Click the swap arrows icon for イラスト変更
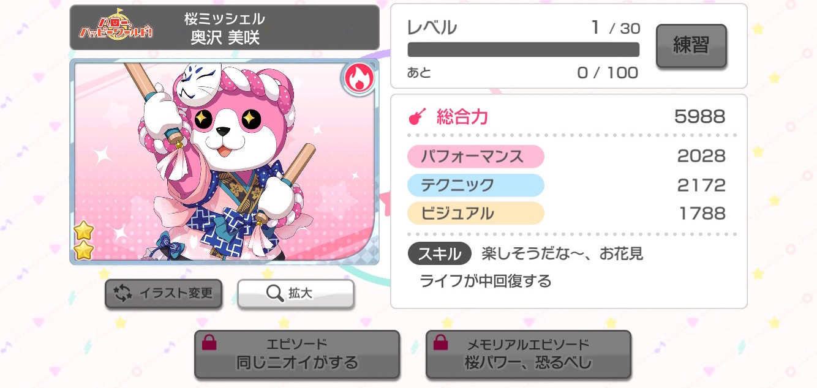Screen dimensions: 817x388 pyautogui.click(x=123, y=294)
